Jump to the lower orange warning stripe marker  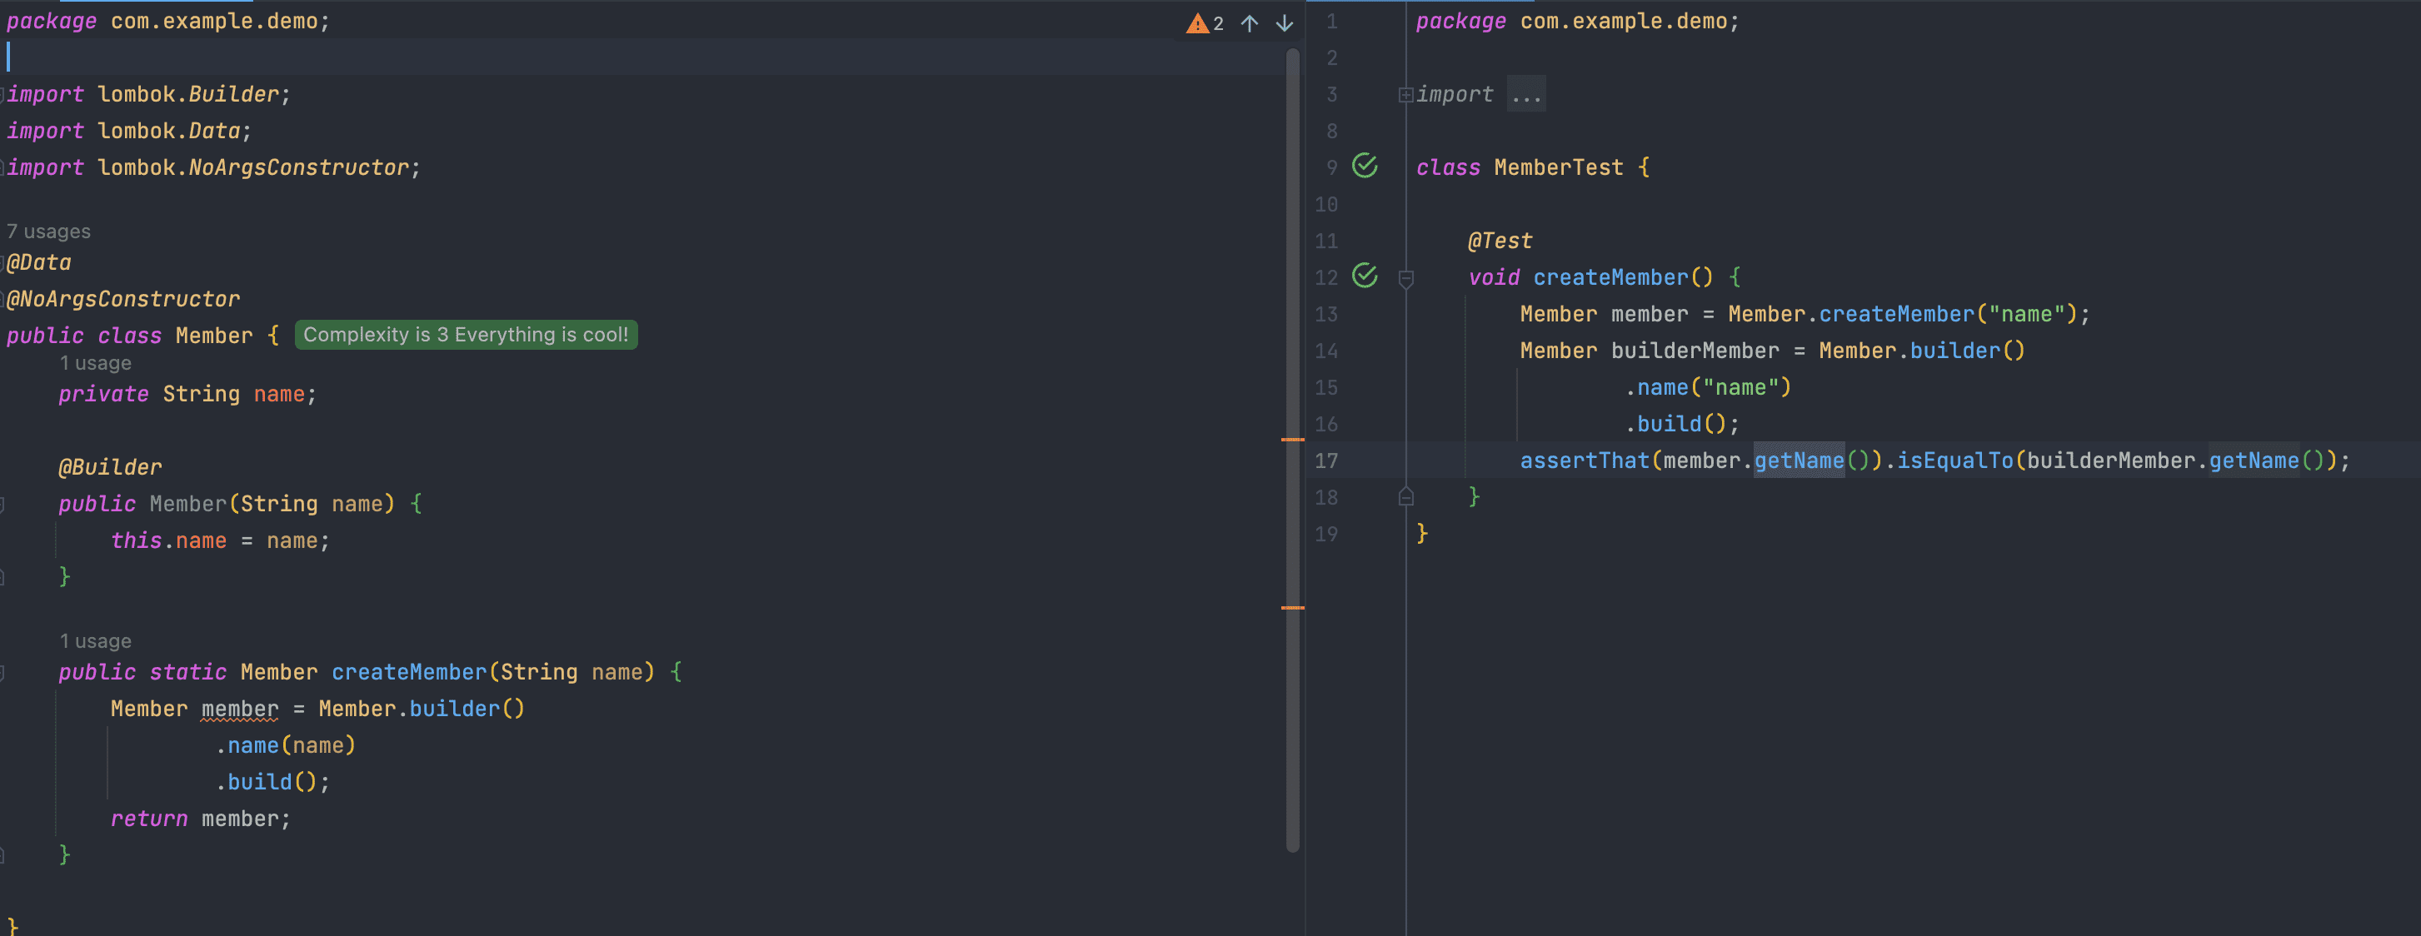click(x=1292, y=608)
